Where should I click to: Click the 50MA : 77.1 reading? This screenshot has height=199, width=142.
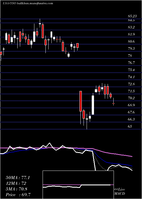pyautogui.click(x=18, y=178)
